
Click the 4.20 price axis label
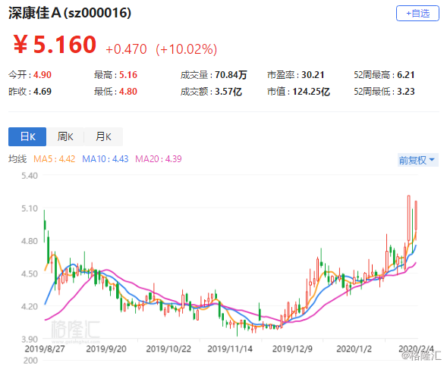click(30, 307)
